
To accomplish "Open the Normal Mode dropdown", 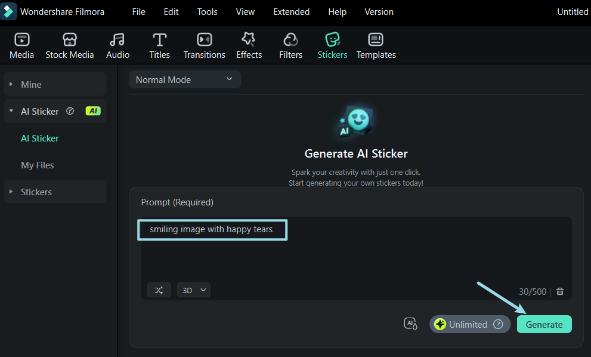I will [x=185, y=79].
